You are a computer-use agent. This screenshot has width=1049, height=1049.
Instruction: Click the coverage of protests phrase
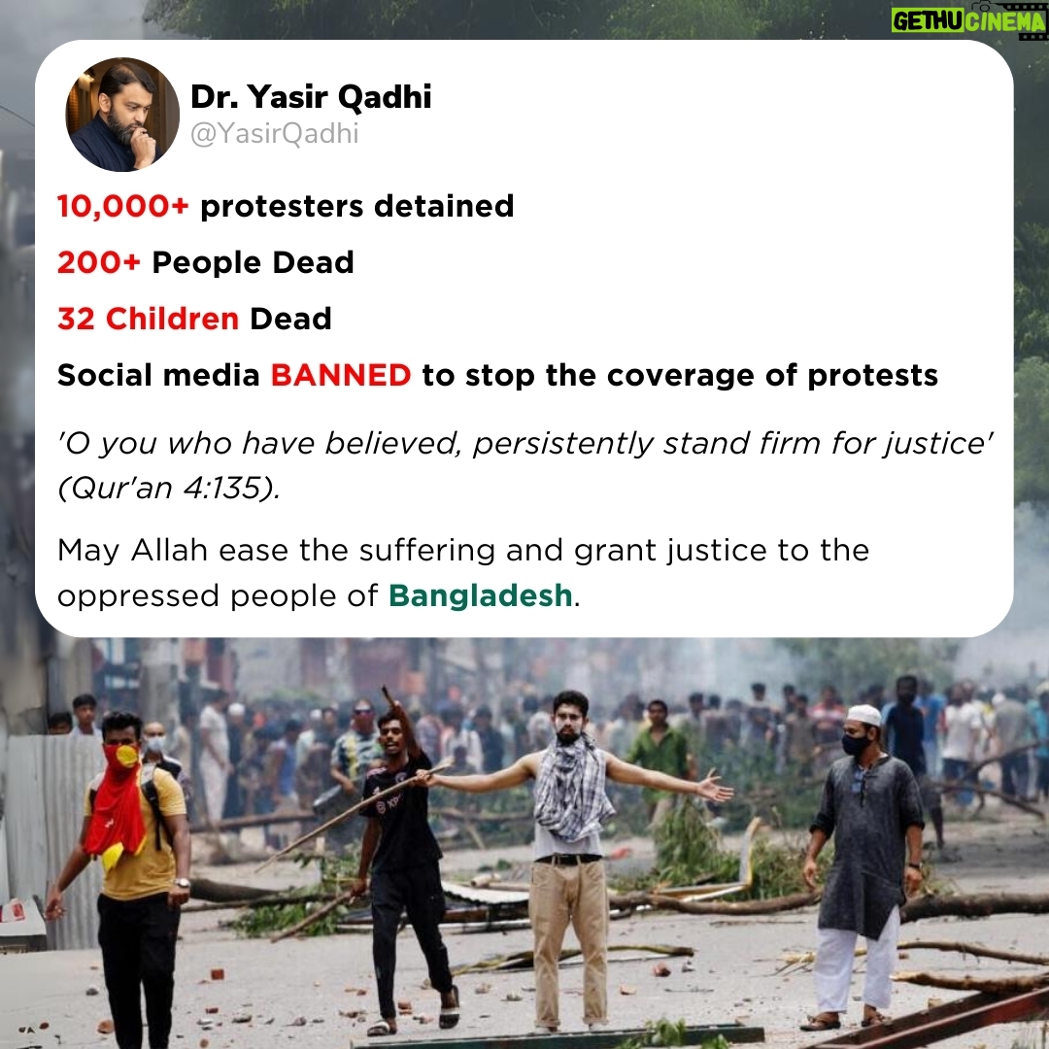772,375
